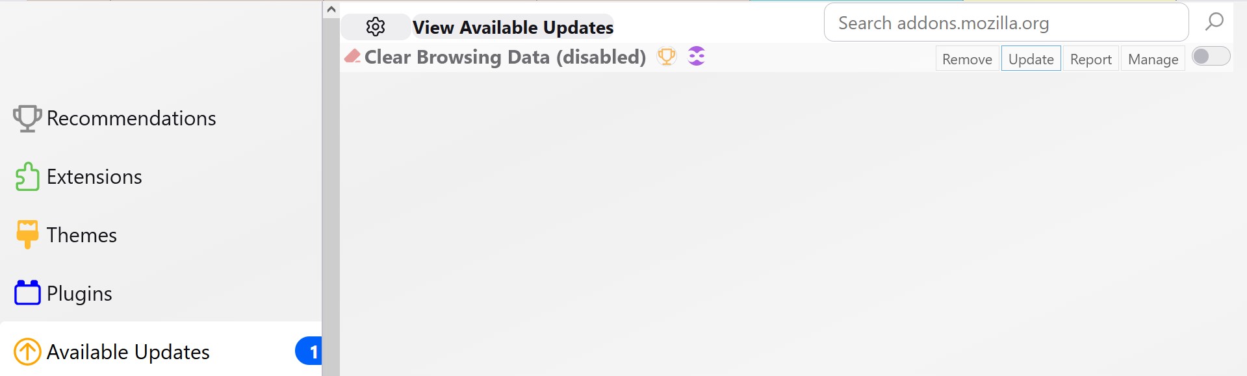Click the Extensions puzzle piece icon
Viewport: 1247px width, 376px height.
[x=27, y=177]
